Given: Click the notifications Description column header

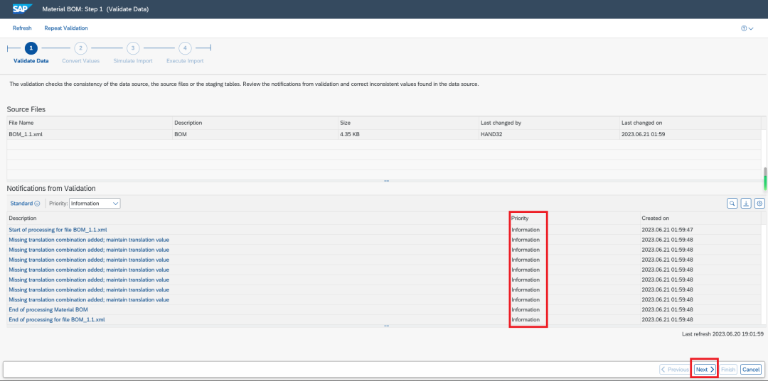Looking at the screenshot, I should pos(257,218).
